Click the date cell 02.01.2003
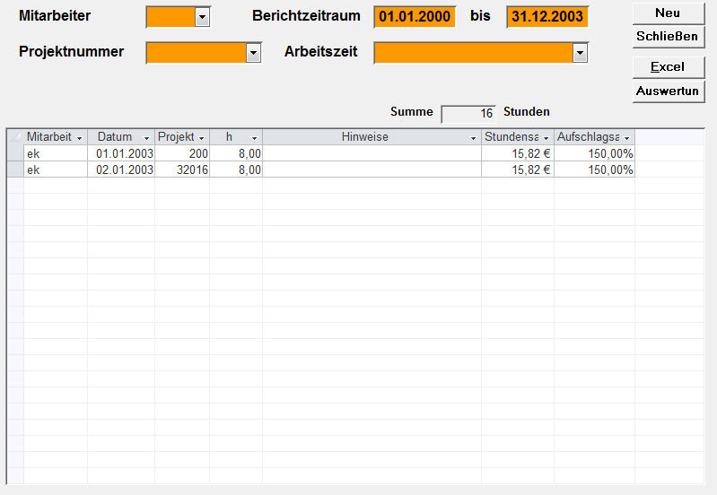This screenshot has width=717, height=495. 121,169
